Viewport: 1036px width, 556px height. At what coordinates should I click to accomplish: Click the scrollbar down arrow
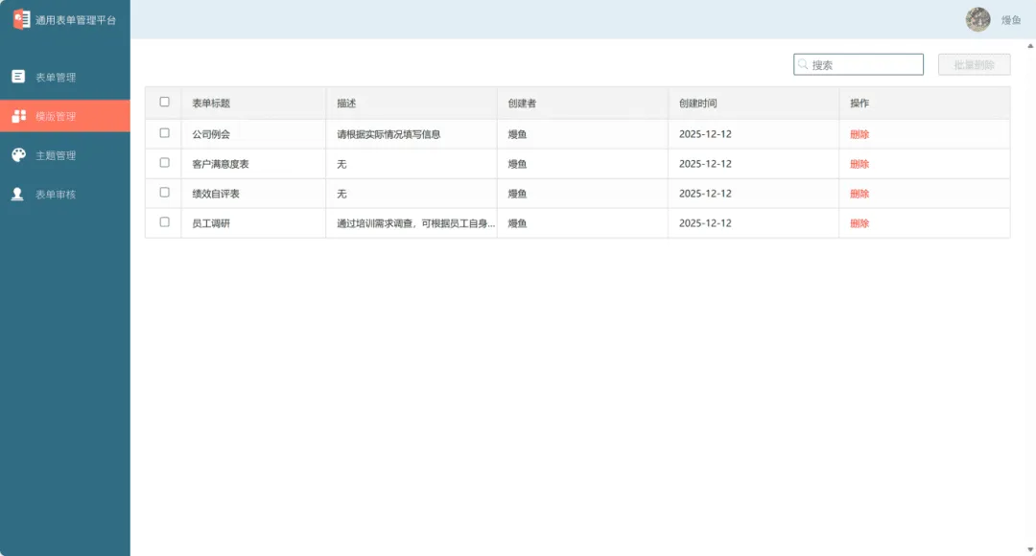click(1030, 549)
